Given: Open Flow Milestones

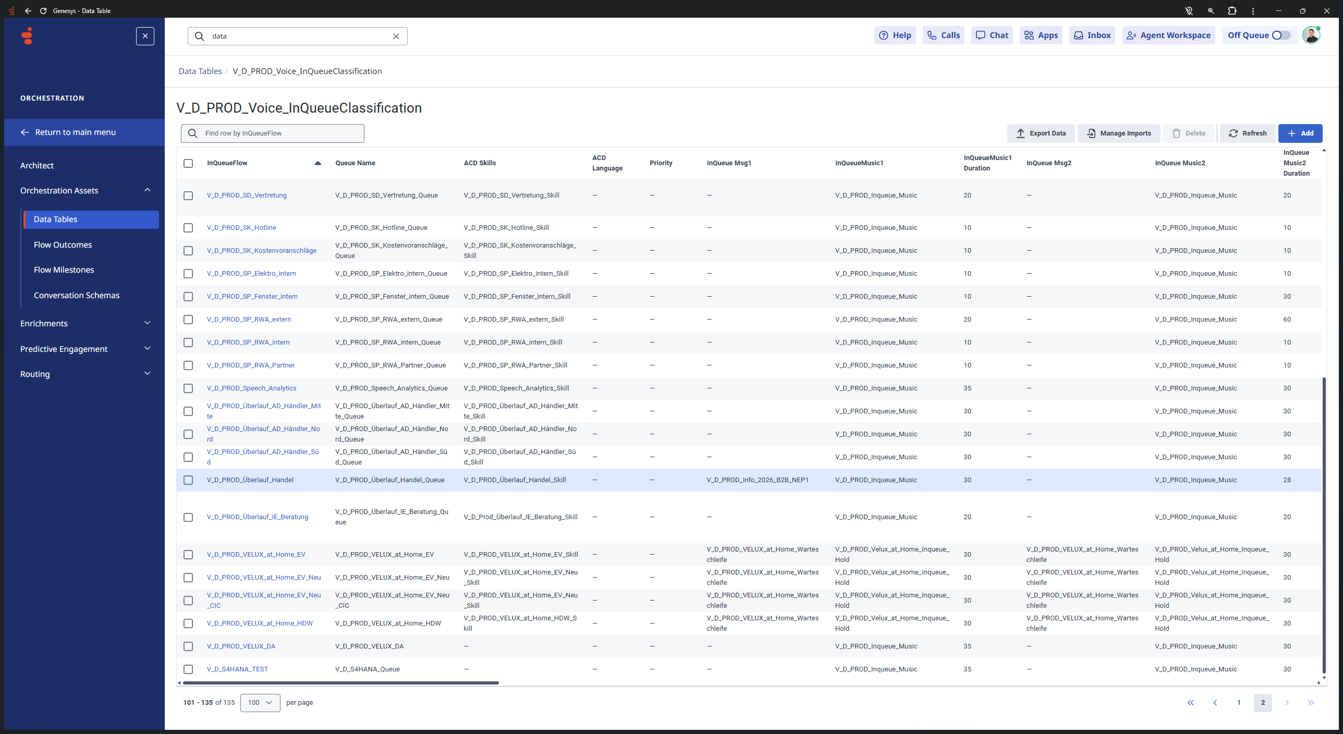Looking at the screenshot, I should [64, 270].
